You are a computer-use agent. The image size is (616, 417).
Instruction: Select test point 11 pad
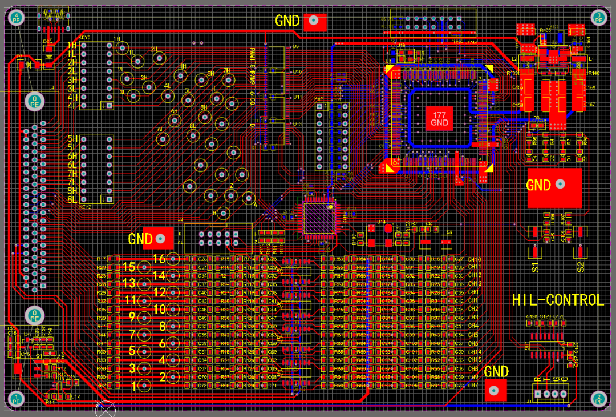tap(144, 301)
